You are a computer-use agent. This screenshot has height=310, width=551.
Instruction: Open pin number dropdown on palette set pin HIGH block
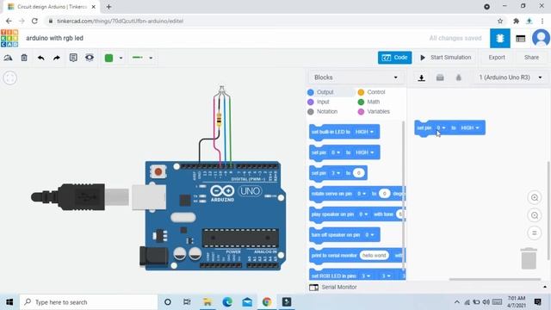(335, 152)
